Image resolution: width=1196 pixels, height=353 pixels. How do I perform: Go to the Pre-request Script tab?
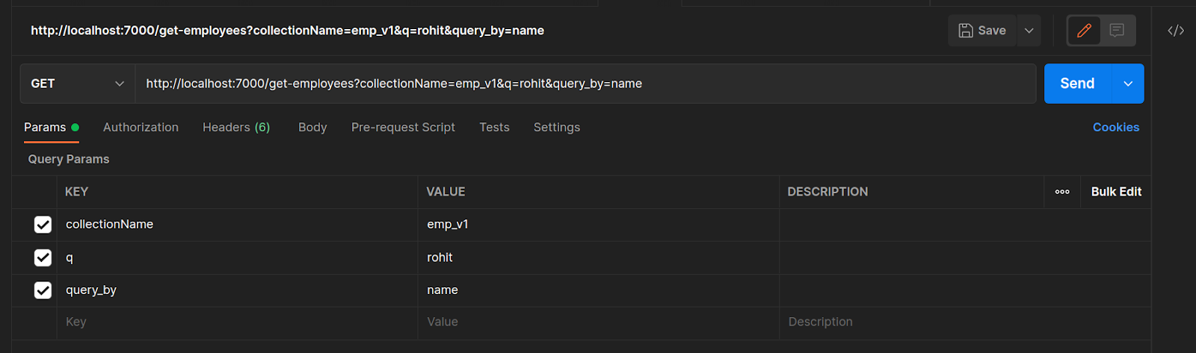pos(403,128)
